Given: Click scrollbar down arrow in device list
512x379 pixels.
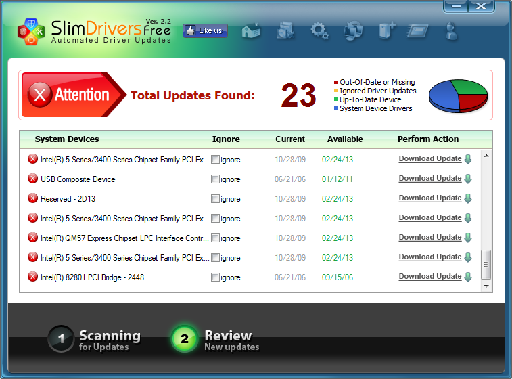Looking at the screenshot, I should coord(486,286).
